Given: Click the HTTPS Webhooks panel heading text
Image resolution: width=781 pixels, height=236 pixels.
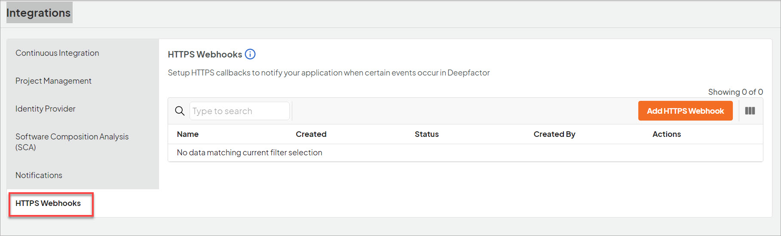Looking at the screenshot, I should pyautogui.click(x=205, y=54).
